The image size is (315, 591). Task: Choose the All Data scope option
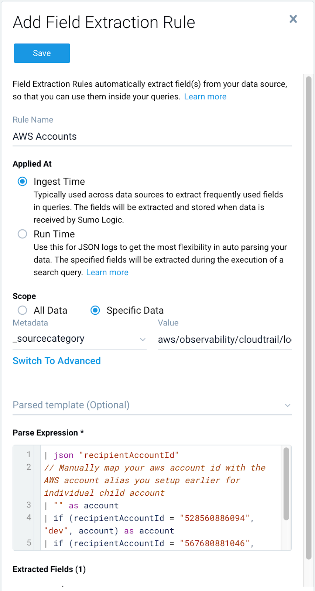click(x=22, y=310)
